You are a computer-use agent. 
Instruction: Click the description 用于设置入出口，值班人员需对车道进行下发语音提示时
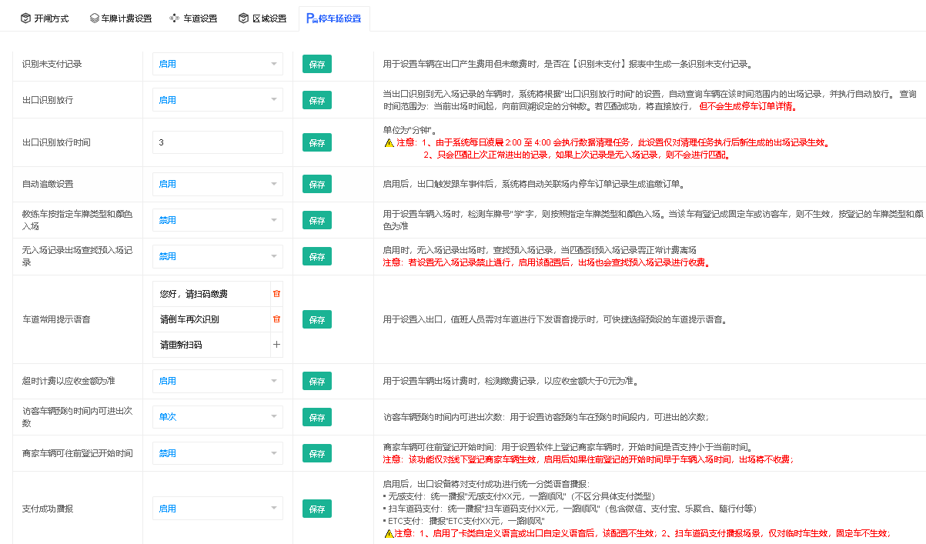point(555,319)
